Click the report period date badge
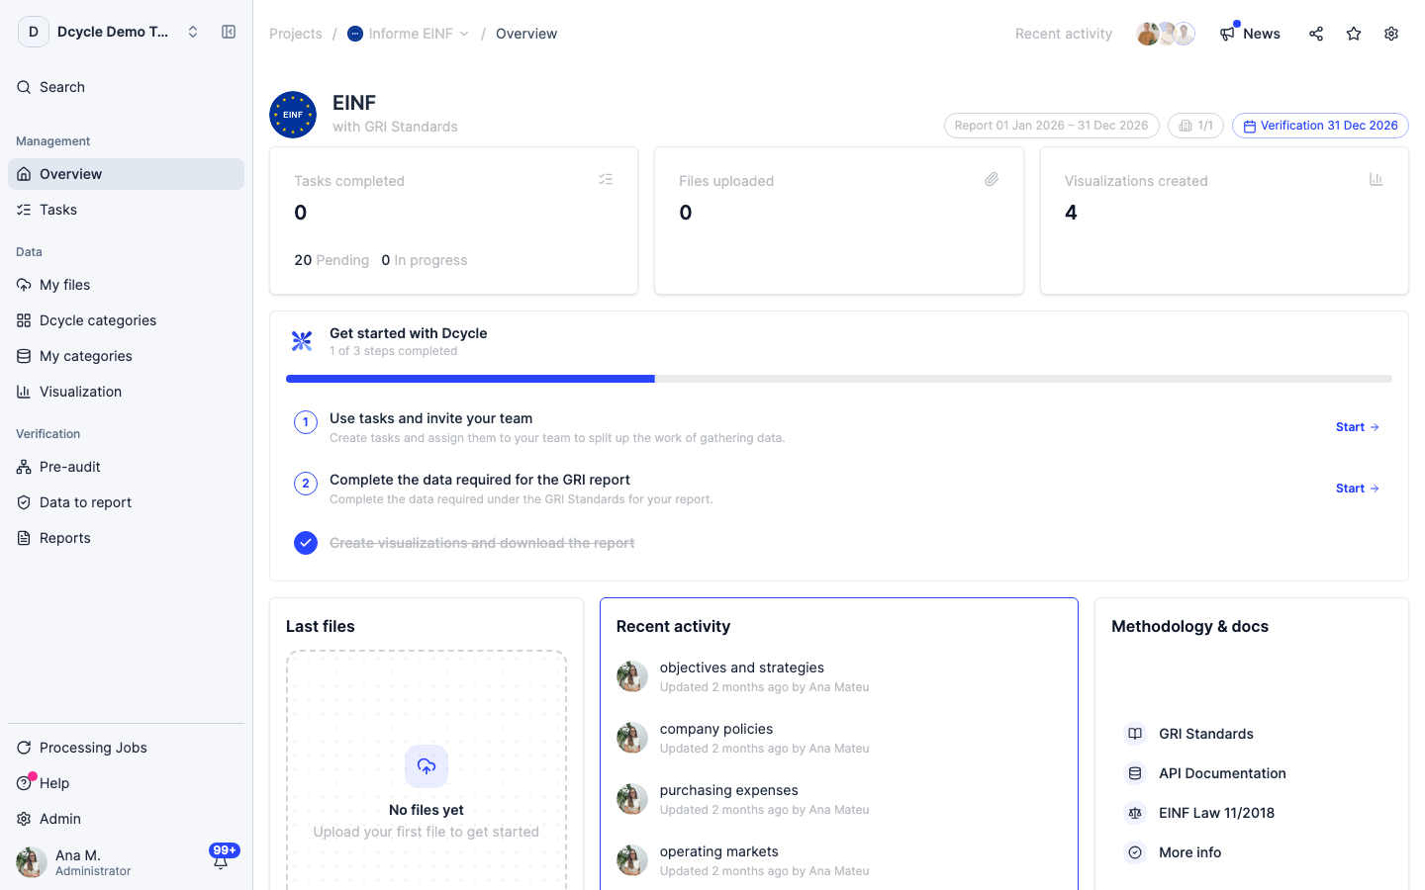 coord(1052,126)
